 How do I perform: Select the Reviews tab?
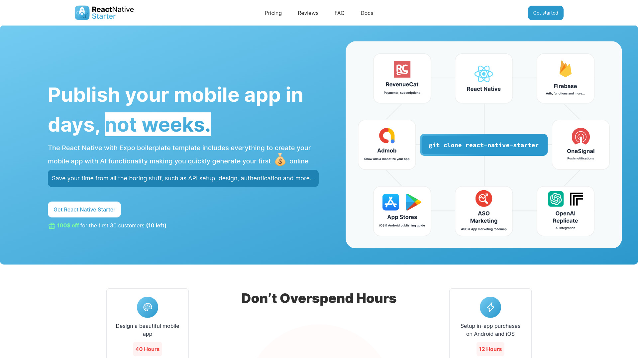coord(308,13)
